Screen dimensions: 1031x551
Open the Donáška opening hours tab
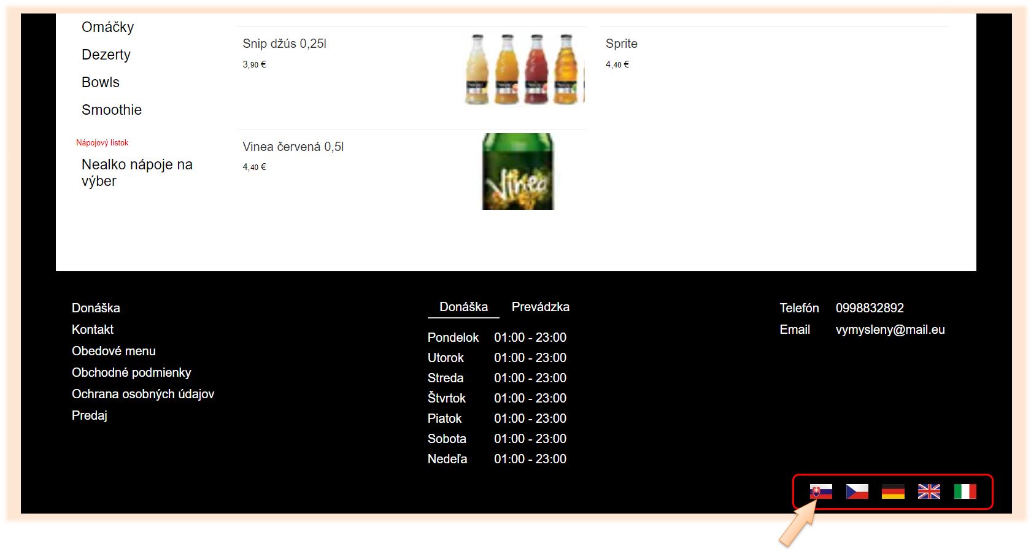click(x=463, y=307)
